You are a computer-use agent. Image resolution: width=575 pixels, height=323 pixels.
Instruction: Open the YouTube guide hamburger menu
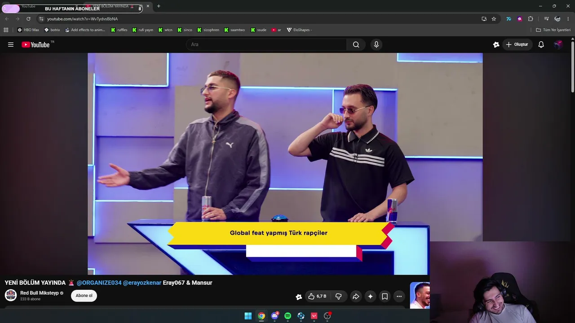point(11,44)
